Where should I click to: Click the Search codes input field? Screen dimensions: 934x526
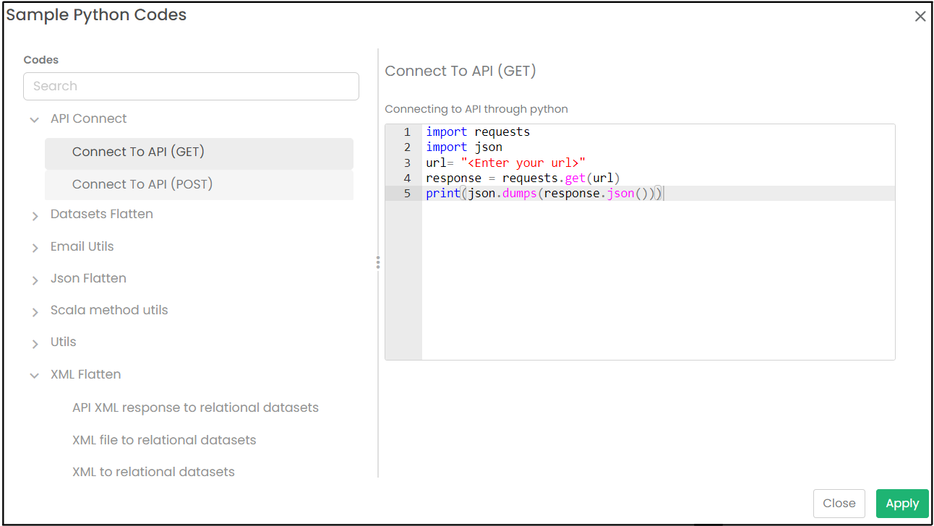pyautogui.click(x=191, y=86)
